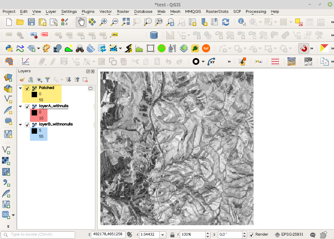This screenshot has width=334, height=239.
Task: Click the binoculars search icon
Action: coord(80,49)
